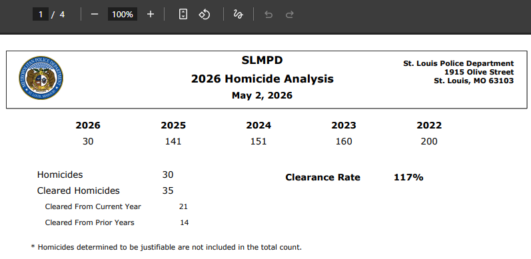Click the zoom out minus button
531x259 pixels.
click(x=95, y=14)
